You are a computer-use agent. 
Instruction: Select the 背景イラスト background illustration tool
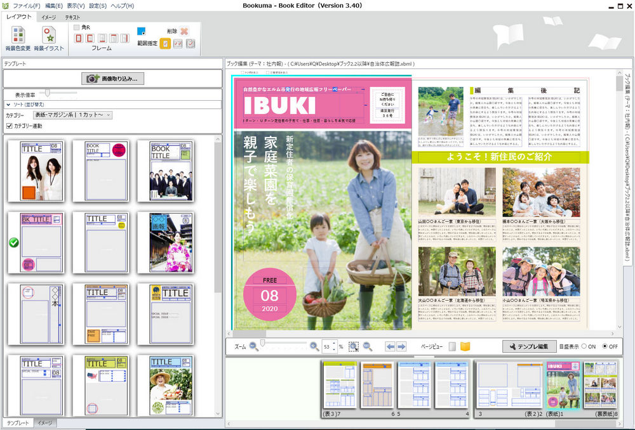coord(50,37)
